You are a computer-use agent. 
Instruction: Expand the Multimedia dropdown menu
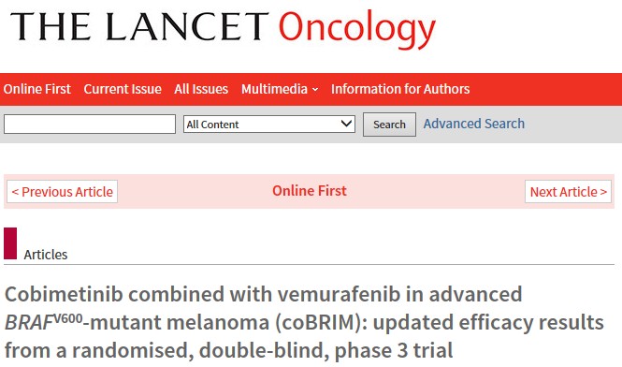(x=280, y=89)
